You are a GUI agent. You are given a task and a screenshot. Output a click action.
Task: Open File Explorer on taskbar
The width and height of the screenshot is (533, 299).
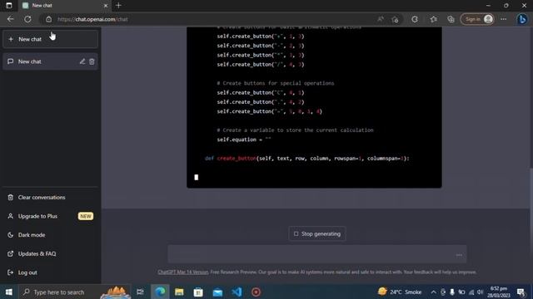[x=179, y=292]
